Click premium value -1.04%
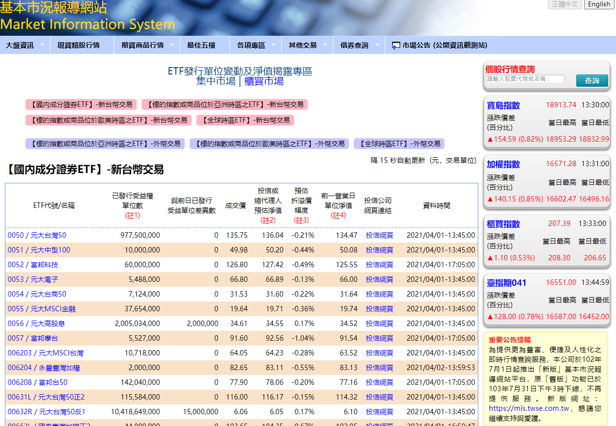Viewport: 616px width, 426px height. coord(302,338)
